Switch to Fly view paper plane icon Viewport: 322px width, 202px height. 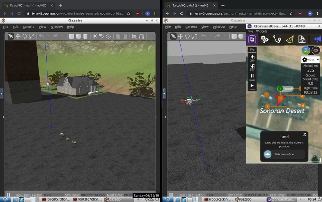tap(290, 39)
